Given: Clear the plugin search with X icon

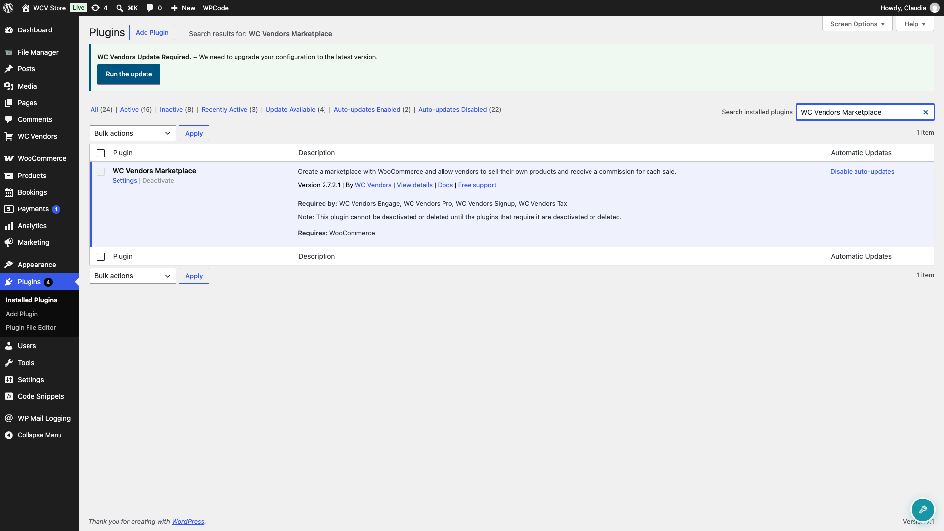Looking at the screenshot, I should (926, 112).
